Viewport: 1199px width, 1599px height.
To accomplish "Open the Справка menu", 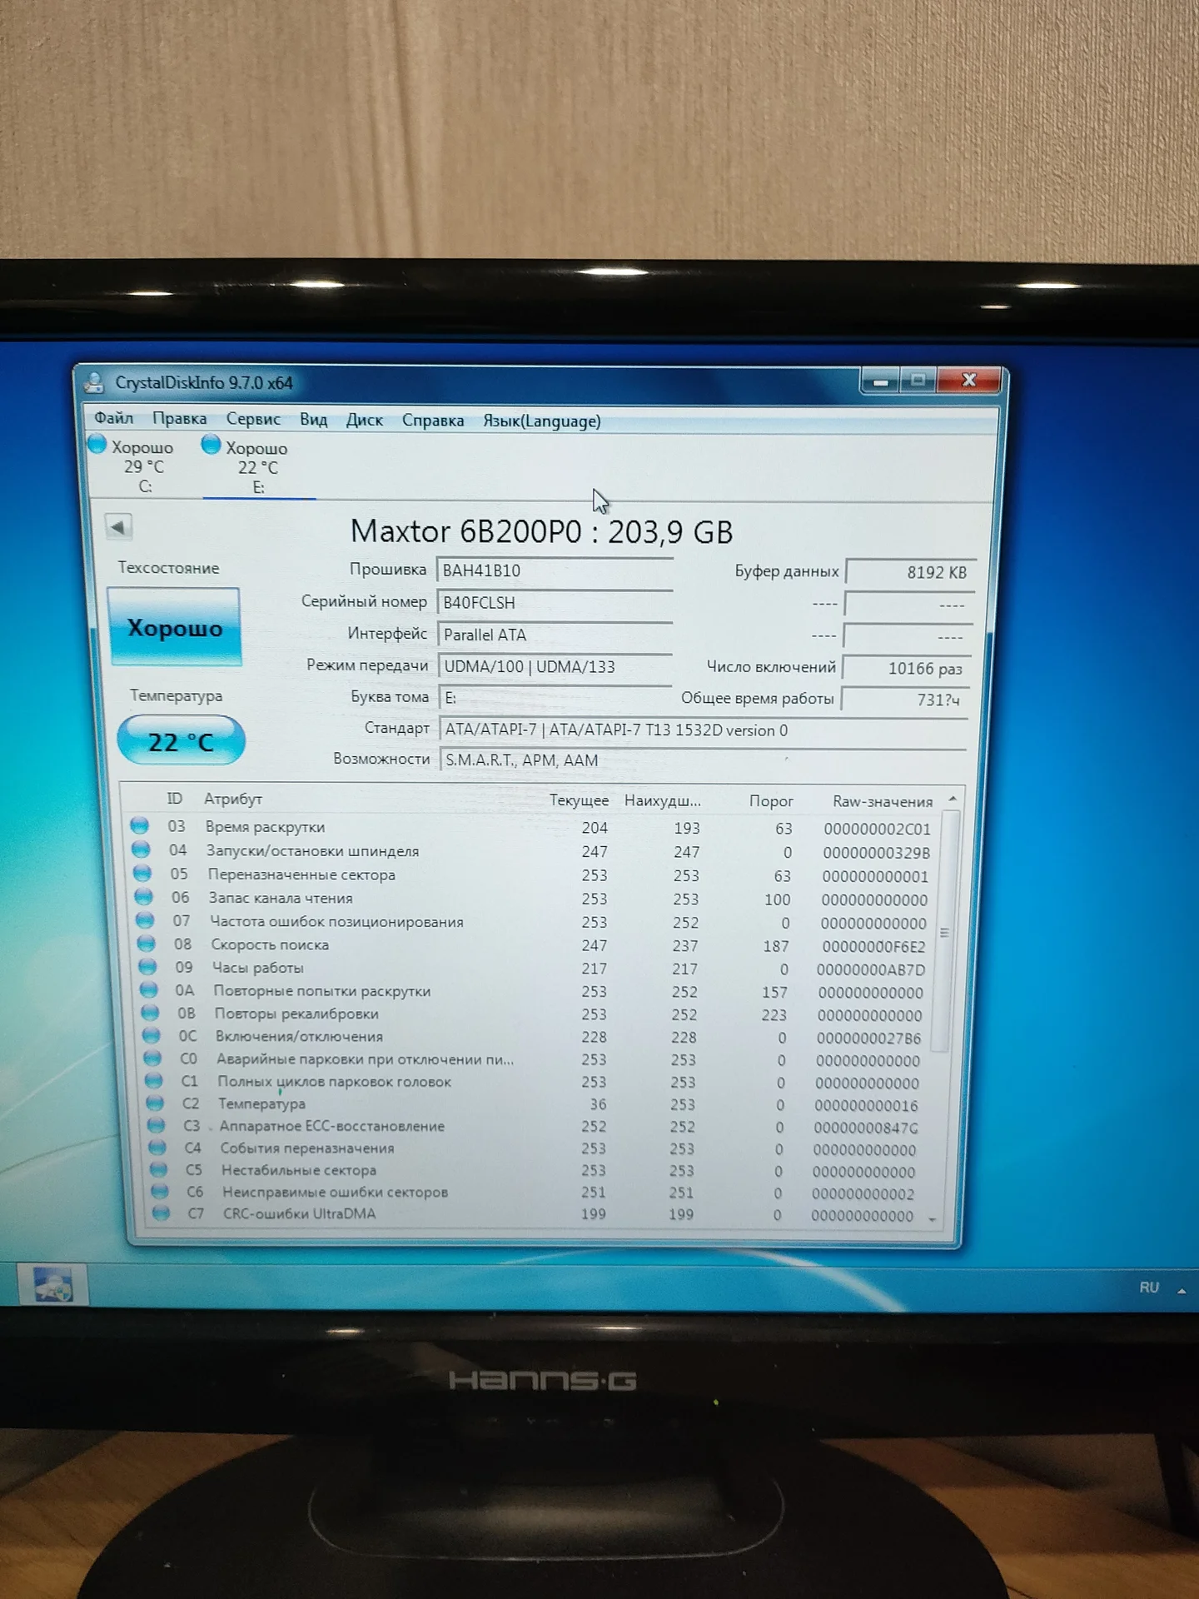I will pyautogui.click(x=433, y=421).
